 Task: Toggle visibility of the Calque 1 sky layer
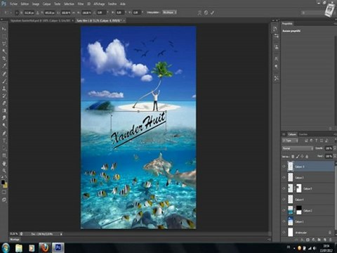pyautogui.click(x=284, y=221)
